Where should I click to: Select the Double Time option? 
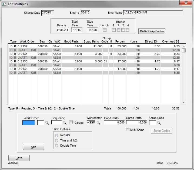pyautogui.click(x=56, y=146)
